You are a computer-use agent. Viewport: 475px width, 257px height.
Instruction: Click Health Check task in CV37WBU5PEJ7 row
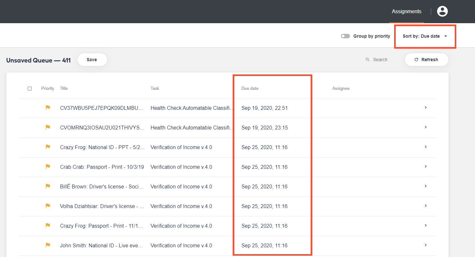(x=192, y=108)
